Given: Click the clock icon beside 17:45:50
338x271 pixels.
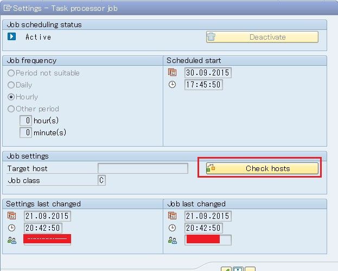Looking at the screenshot, I should pyautogui.click(x=173, y=85).
